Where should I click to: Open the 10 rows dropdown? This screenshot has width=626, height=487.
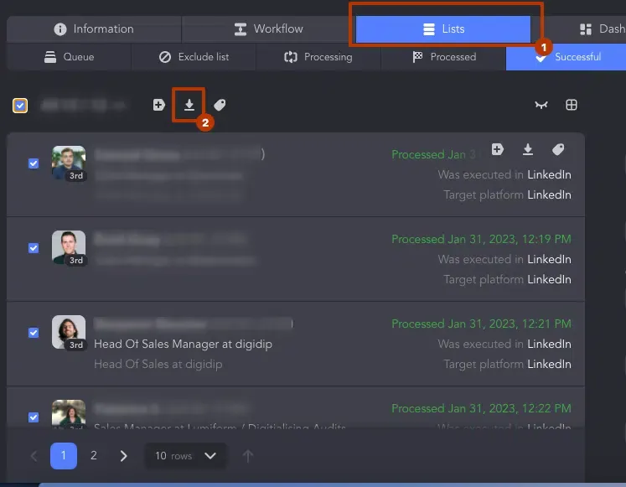tap(185, 456)
